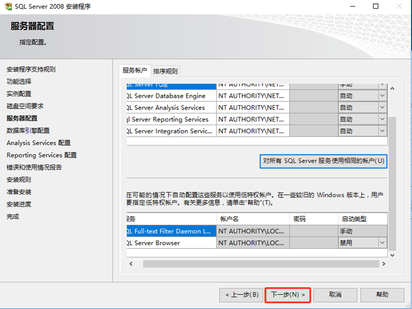Click 完成 in the step list
412x309 pixels.
(13, 217)
